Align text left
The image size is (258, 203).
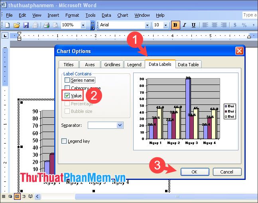pos(205,25)
